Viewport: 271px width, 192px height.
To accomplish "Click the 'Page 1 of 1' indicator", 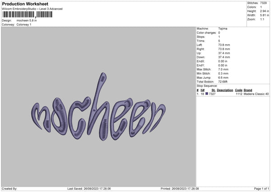I will pyautogui.click(x=262, y=189).
